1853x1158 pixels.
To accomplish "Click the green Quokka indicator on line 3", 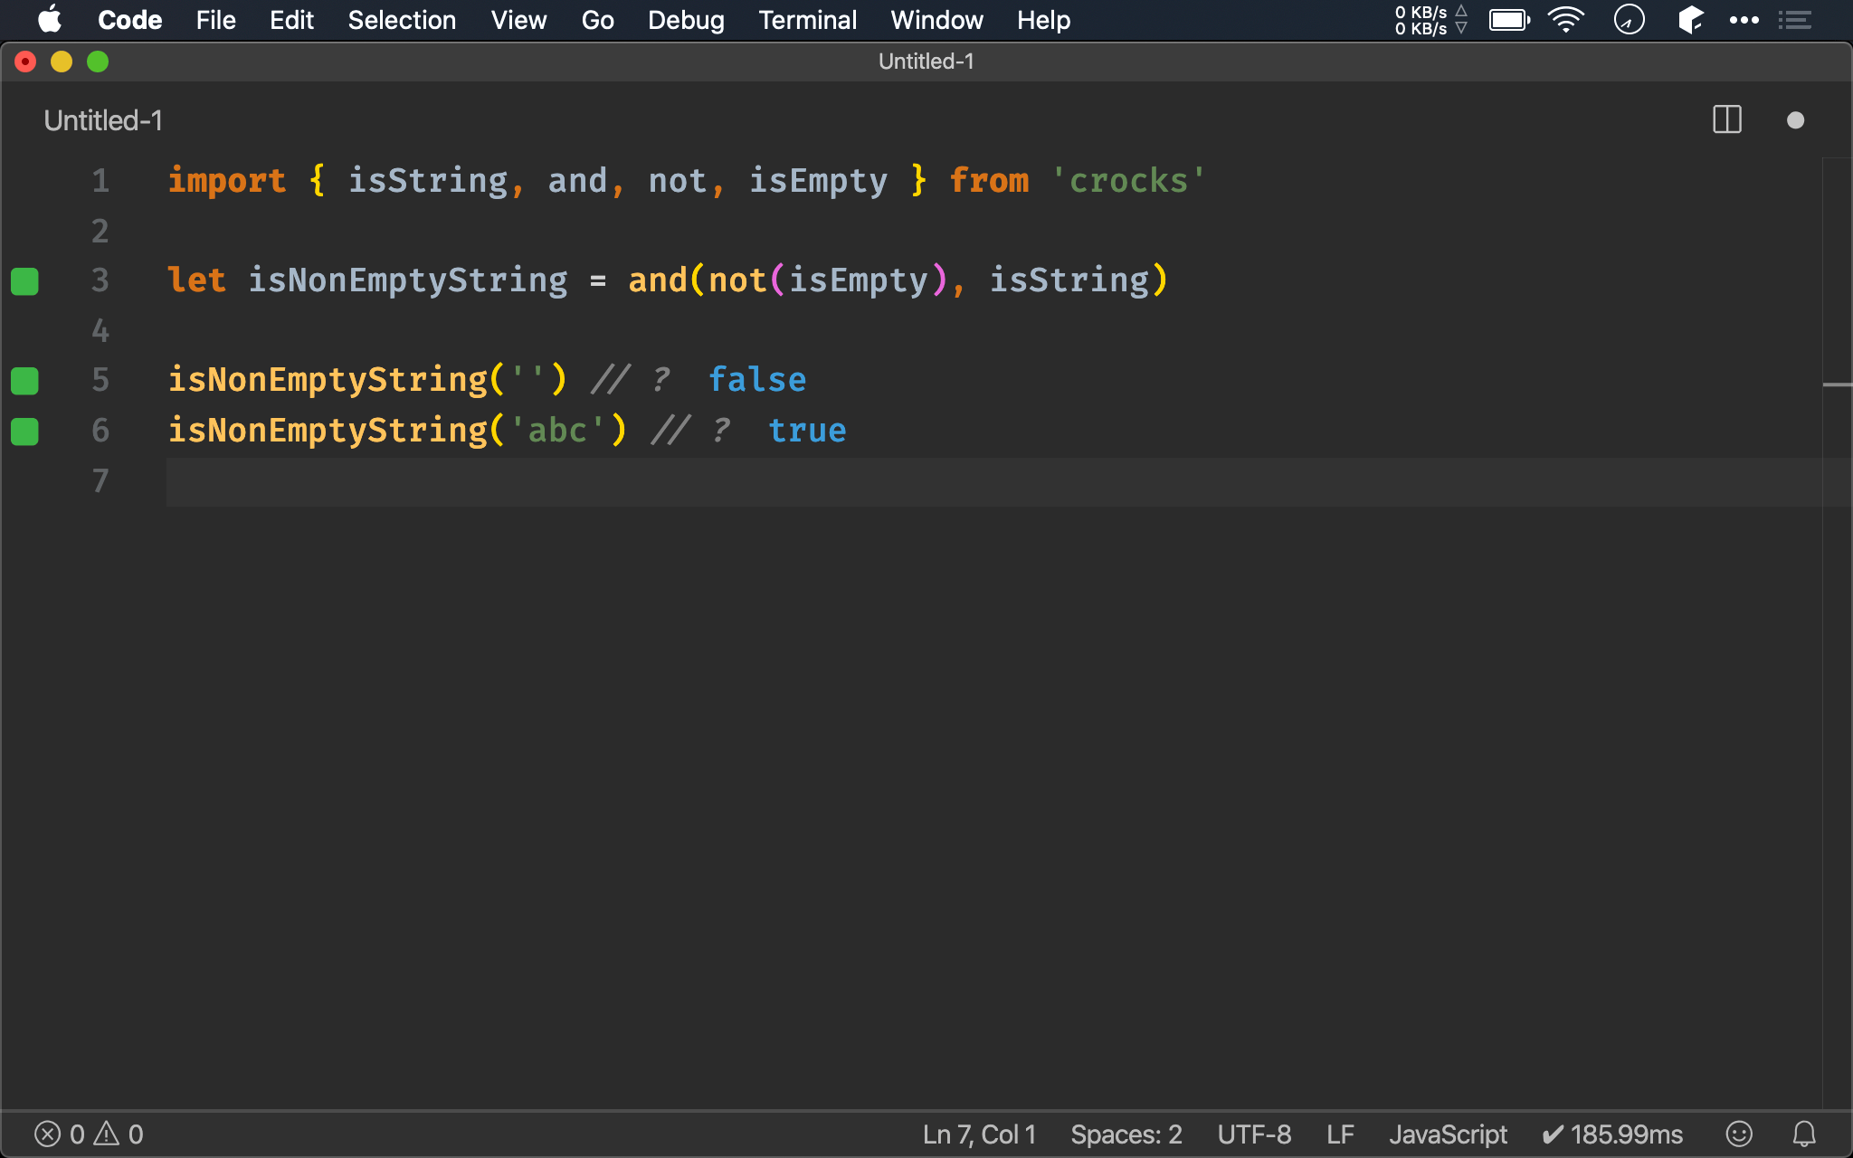I will [x=24, y=281].
